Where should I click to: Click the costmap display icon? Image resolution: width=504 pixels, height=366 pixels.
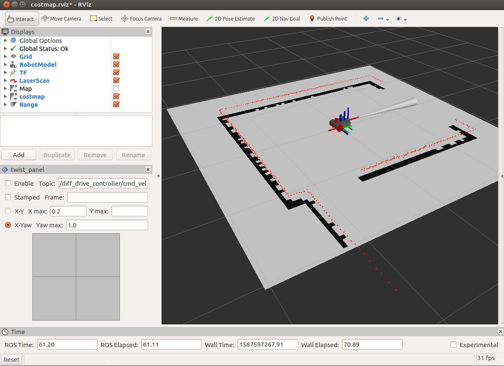click(x=13, y=97)
